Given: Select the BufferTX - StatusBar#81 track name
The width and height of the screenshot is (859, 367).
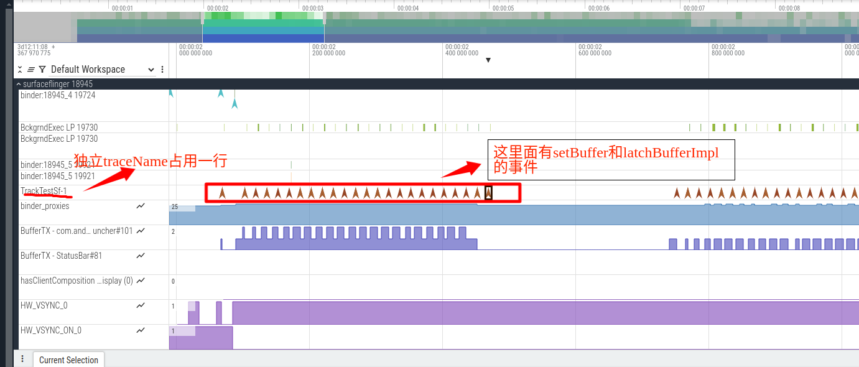Looking at the screenshot, I should pos(61,256).
